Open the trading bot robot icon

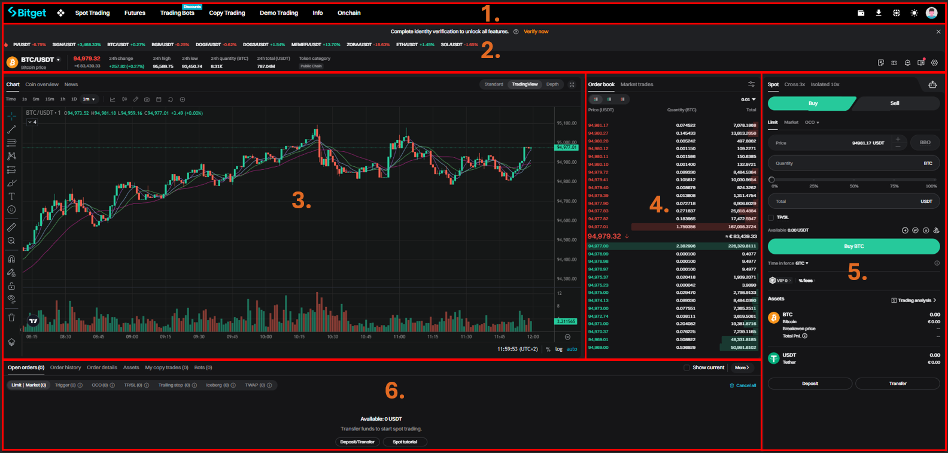point(932,84)
